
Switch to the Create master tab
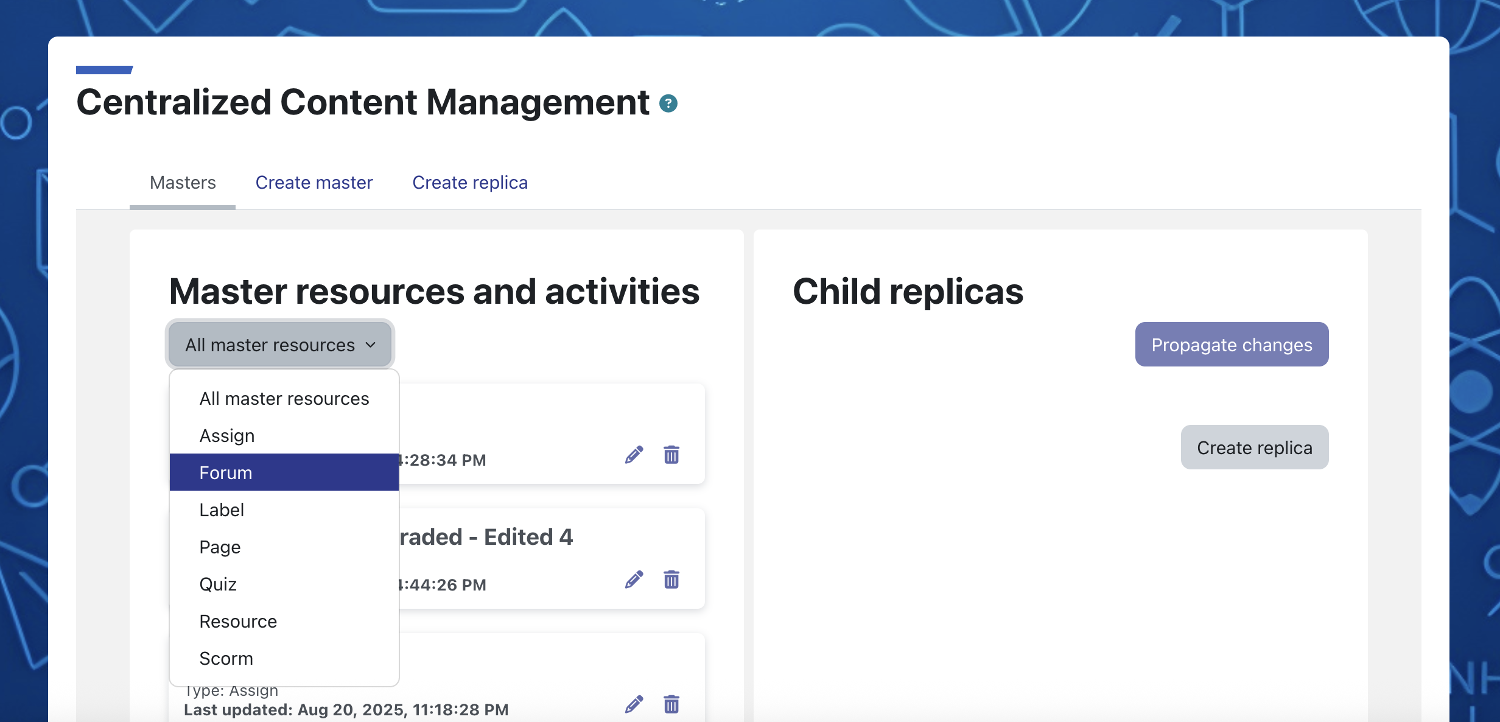[x=314, y=183]
